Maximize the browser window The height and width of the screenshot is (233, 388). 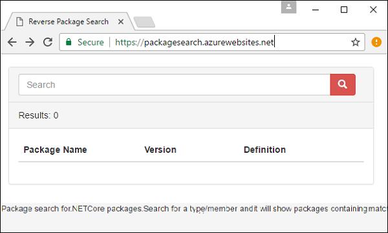tap(344, 10)
